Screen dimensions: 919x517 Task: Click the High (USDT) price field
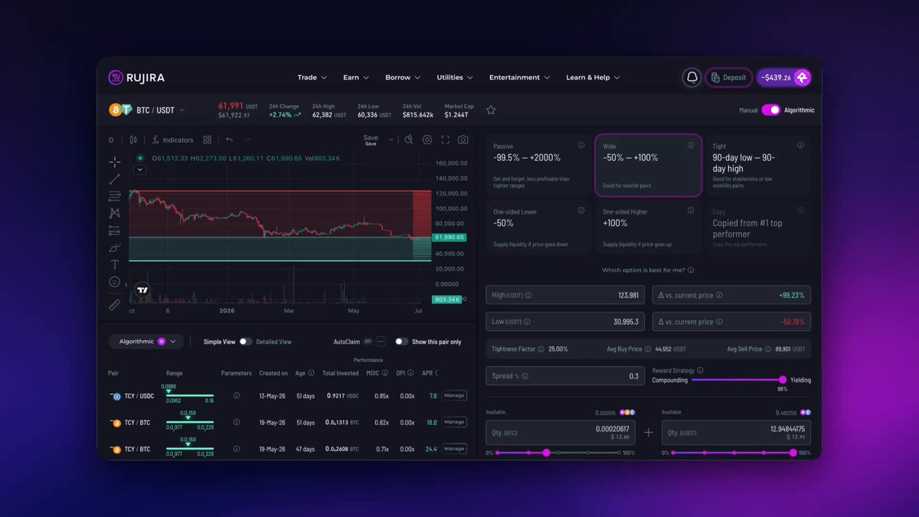click(565, 295)
